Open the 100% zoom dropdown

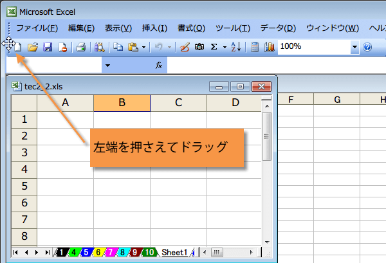354,47
